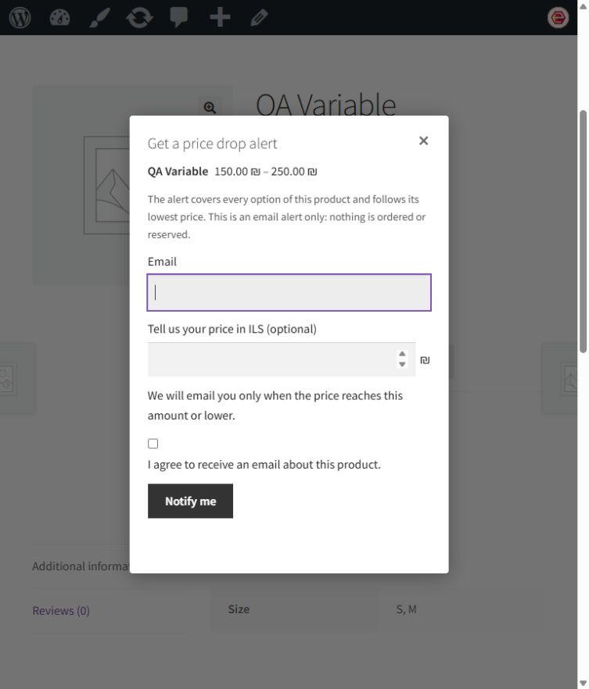Viewport: 589px width, 689px height.
Task: Click the scroll up arrow on scrollbar
Action: pyautogui.click(x=584, y=5)
